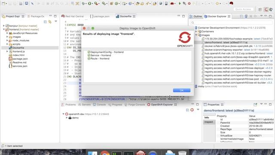Image resolution: width=275 pixels, height=155 pixels.
Task: Collapse the openshift-dev connection
Action: pyautogui.click(x=63, y=114)
